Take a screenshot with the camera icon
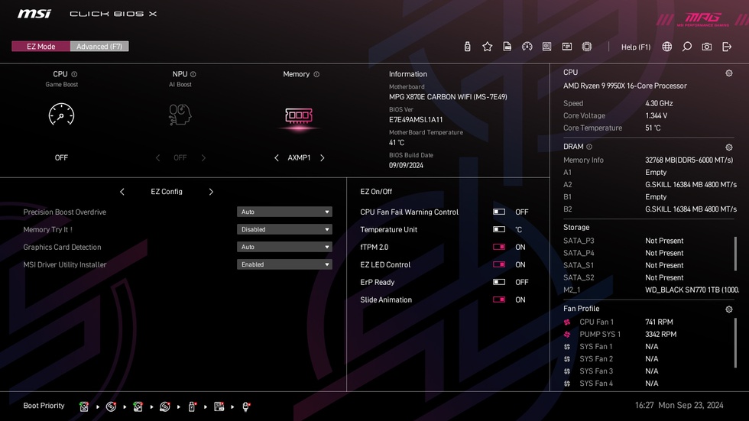 pos(706,47)
